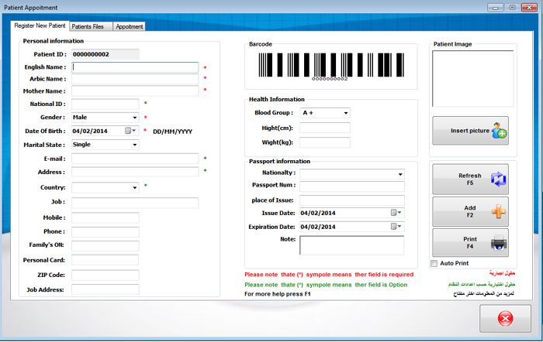Focus the Passport Num field
Screen dimensions: 543x342
click(x=352, y=186)
